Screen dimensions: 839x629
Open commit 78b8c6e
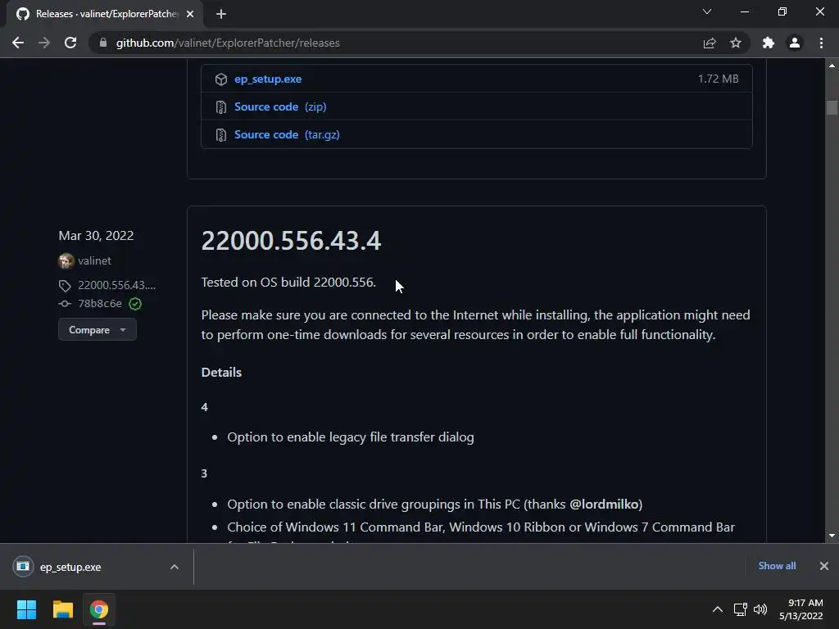click(99, 303)
